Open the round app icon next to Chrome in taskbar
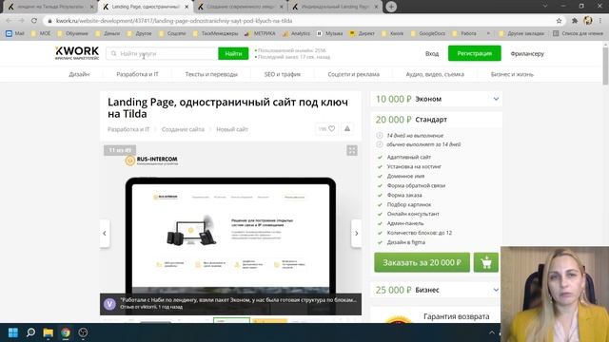 pos(83,332)
